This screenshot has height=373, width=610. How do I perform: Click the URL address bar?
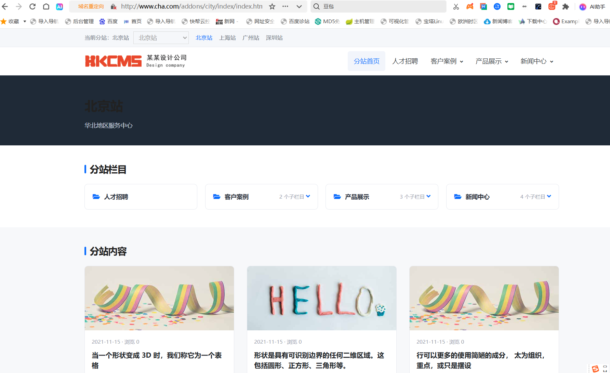[191, 6]
